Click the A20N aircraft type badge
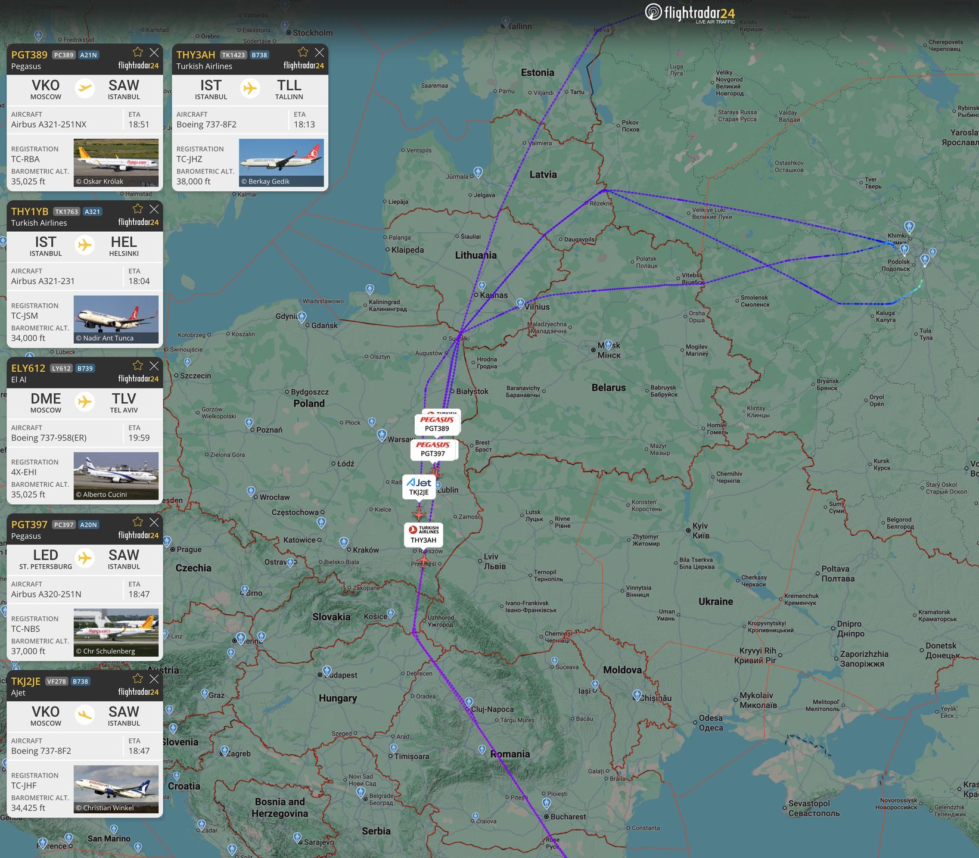Screen dimensions: 979x858 pos(89,525)
